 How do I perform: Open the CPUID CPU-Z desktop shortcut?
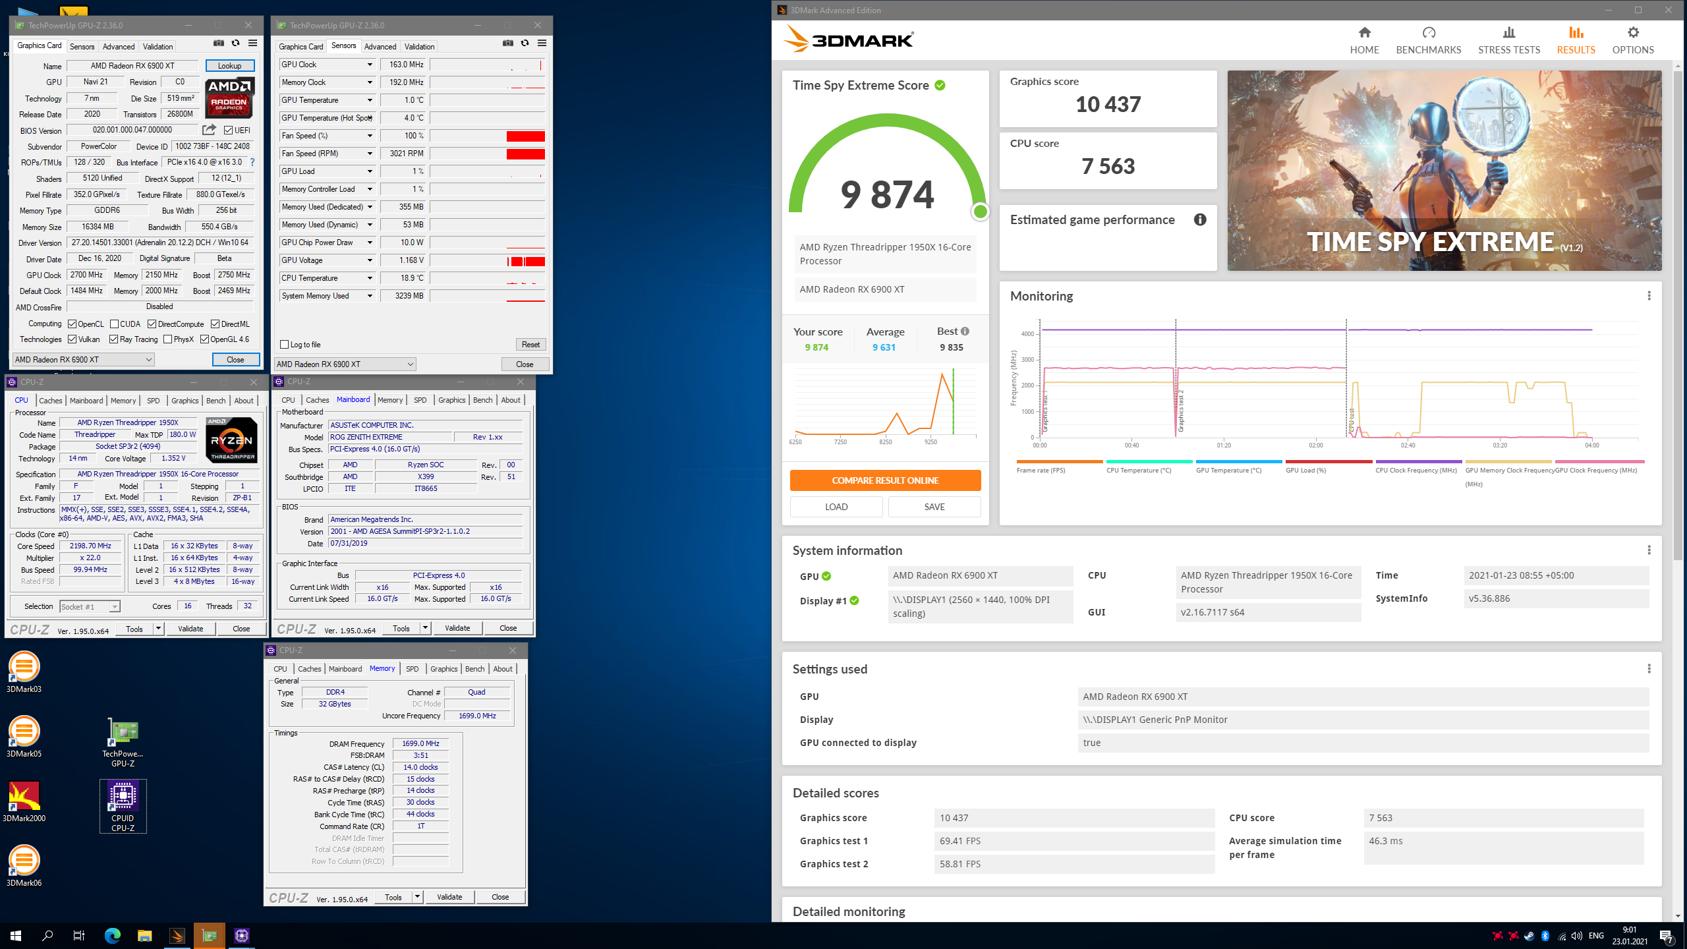tap(123, 807)
